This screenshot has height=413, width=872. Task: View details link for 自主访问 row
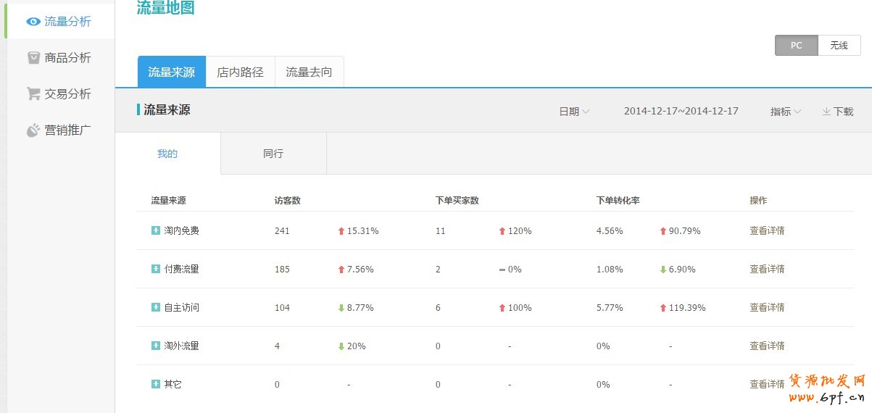(x=767, y=307)
